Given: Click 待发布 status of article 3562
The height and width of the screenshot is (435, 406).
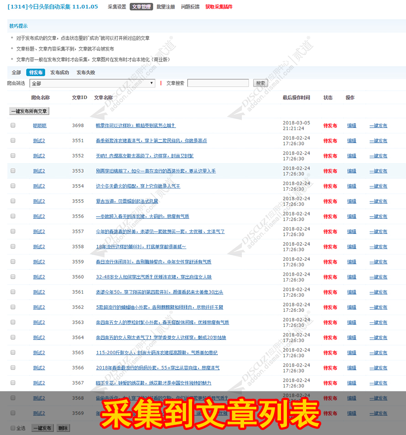Looking at the screenshot, I should pyautogui.click(x=330, y=307).
